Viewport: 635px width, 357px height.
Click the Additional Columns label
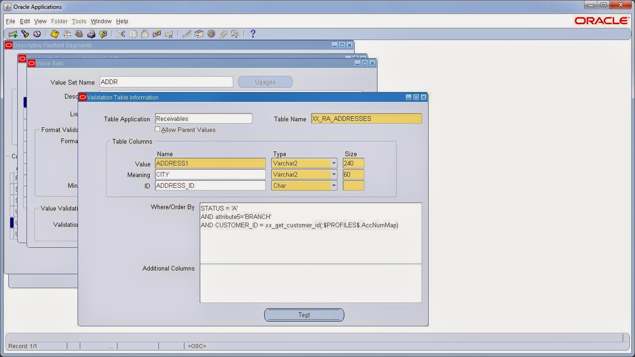point(169,268)
